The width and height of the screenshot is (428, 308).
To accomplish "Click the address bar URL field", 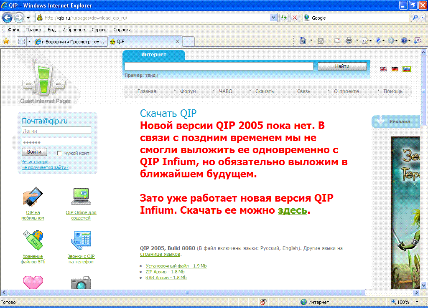I will (x=157, y=18).
